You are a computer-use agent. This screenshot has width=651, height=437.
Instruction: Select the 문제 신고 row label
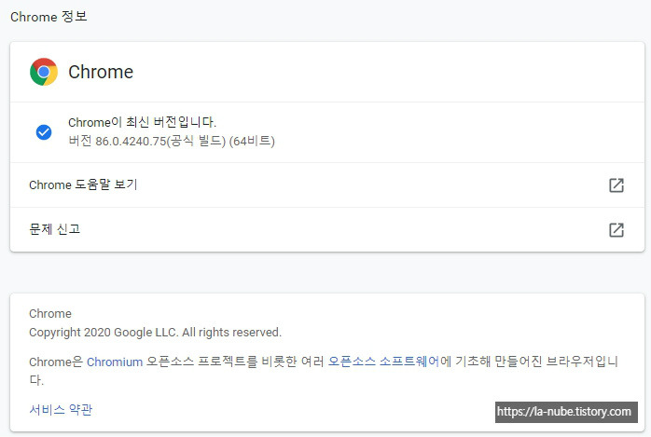pos(55,229)
